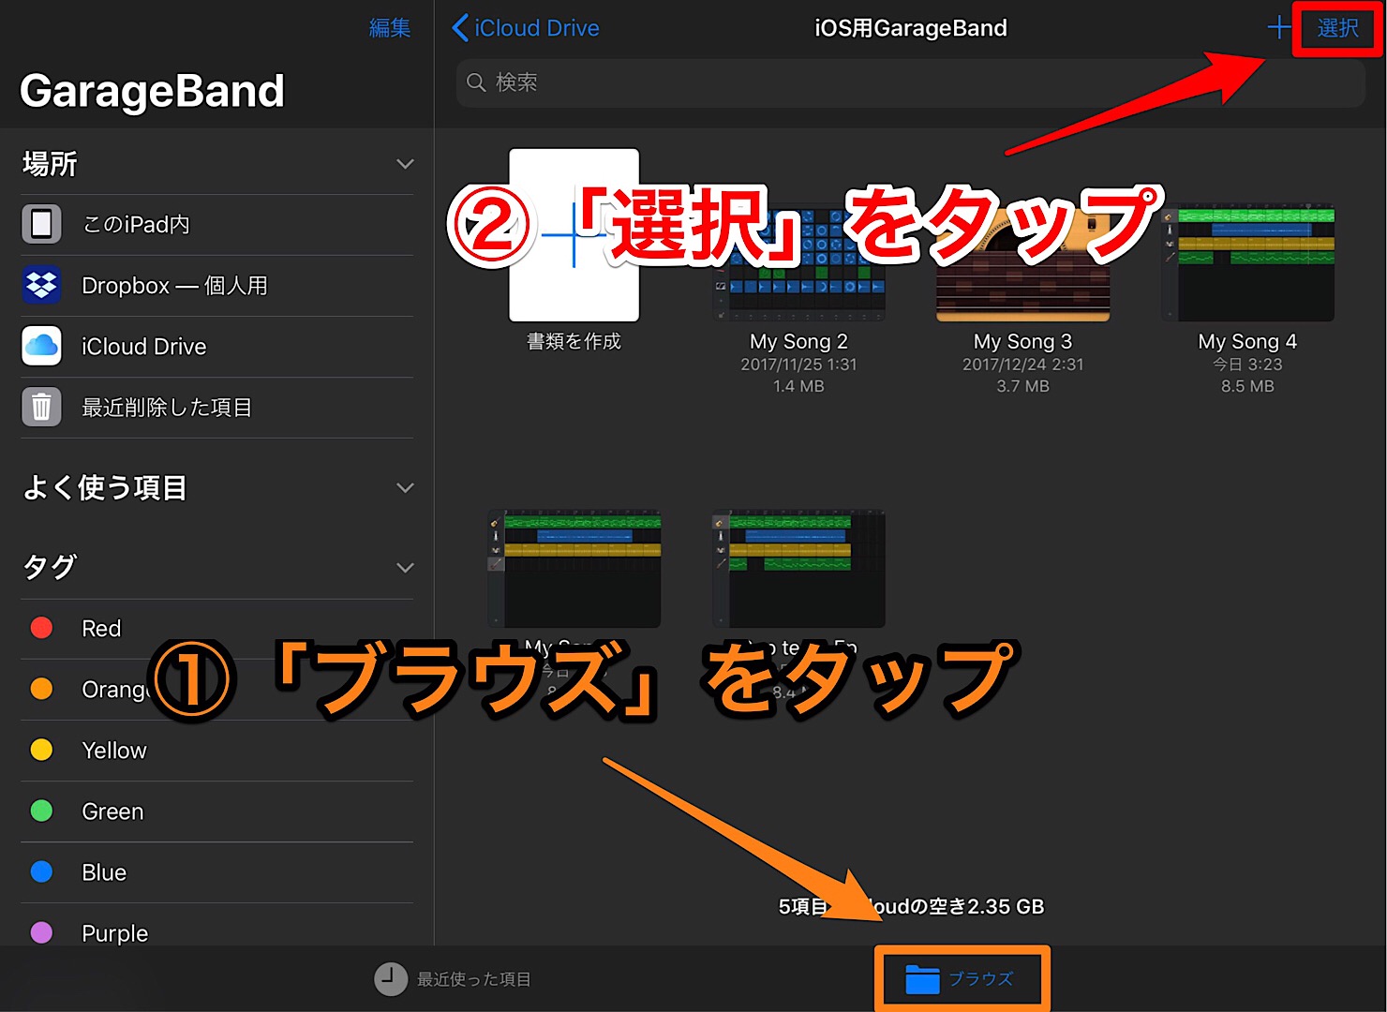Open the second song thumbnail in second row

[x=798, y=569]
